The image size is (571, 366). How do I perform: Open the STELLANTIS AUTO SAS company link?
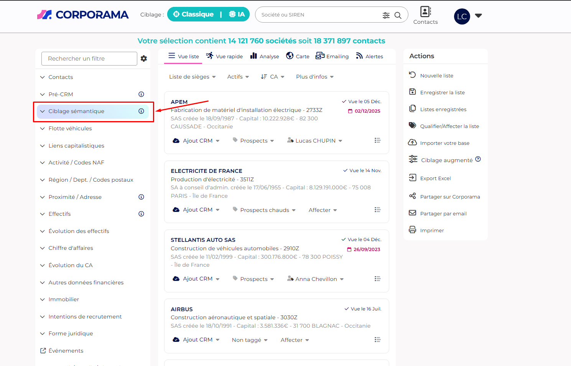pos(203,240)
